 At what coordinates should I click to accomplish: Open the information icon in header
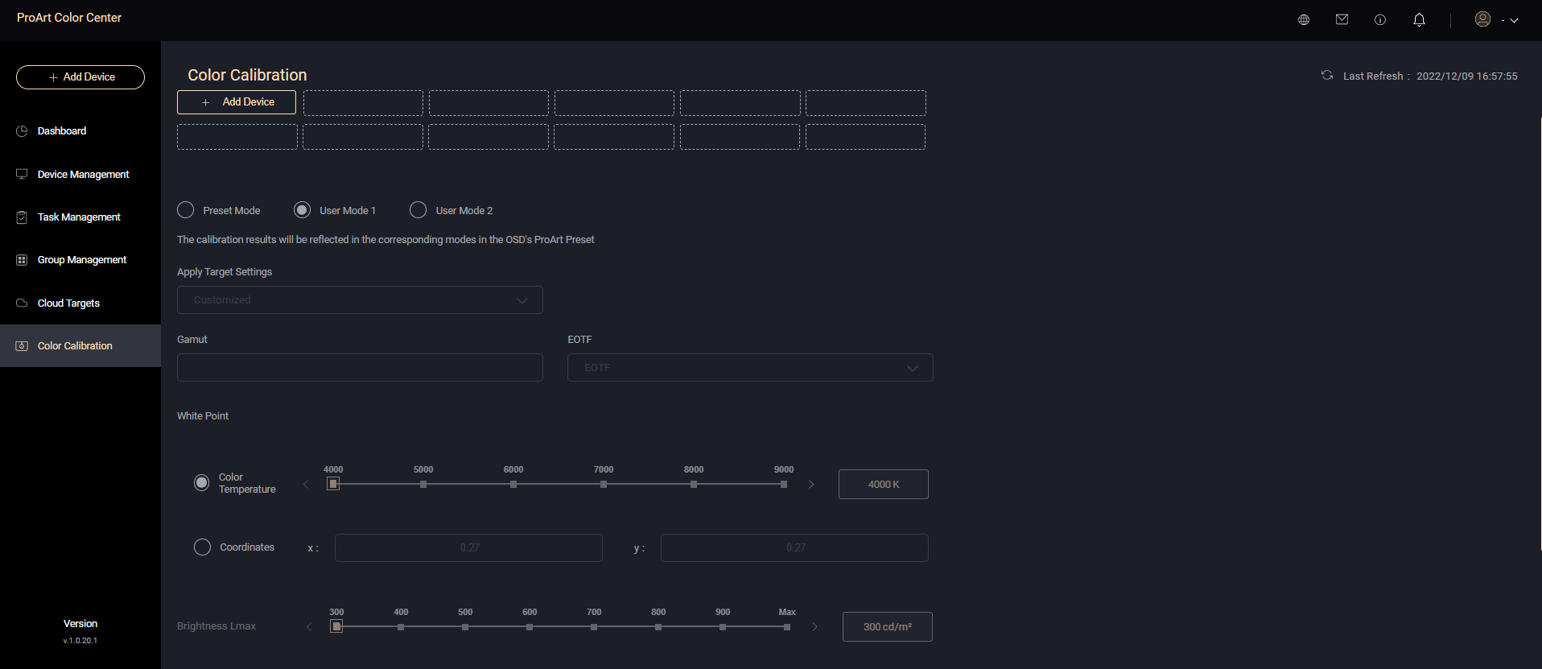pos(1380,19)
